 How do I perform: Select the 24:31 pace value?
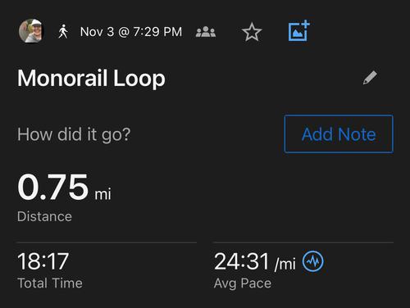point(242,261)
